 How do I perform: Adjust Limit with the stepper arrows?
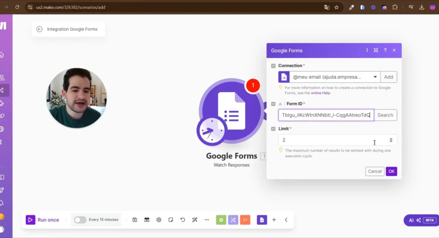[x=391, y=140]
